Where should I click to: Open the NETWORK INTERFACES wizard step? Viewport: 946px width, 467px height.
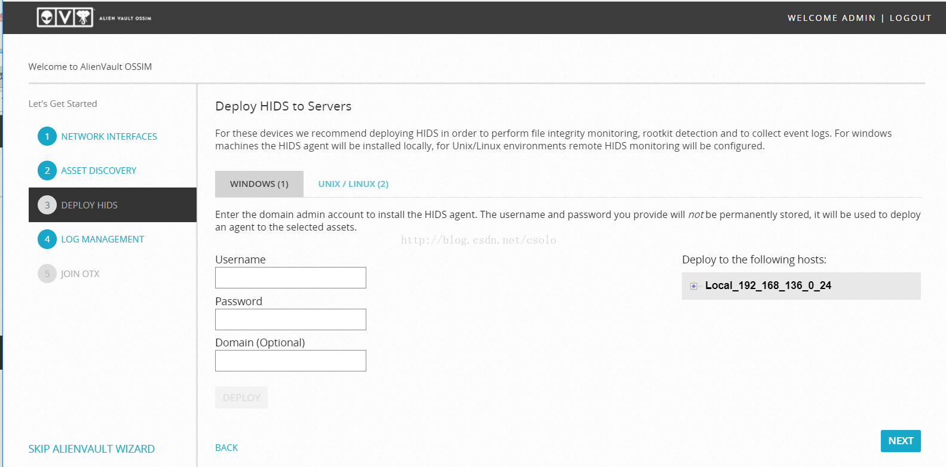pos(109,136)
